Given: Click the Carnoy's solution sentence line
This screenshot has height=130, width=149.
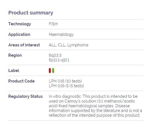Looking at the screenshot, I should click(92, 101).
